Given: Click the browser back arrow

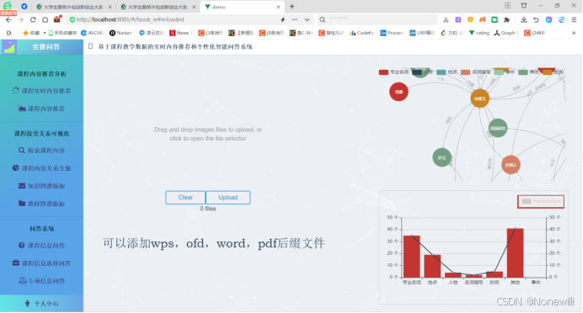Looking at the screenshot, I should coord(8,19).
